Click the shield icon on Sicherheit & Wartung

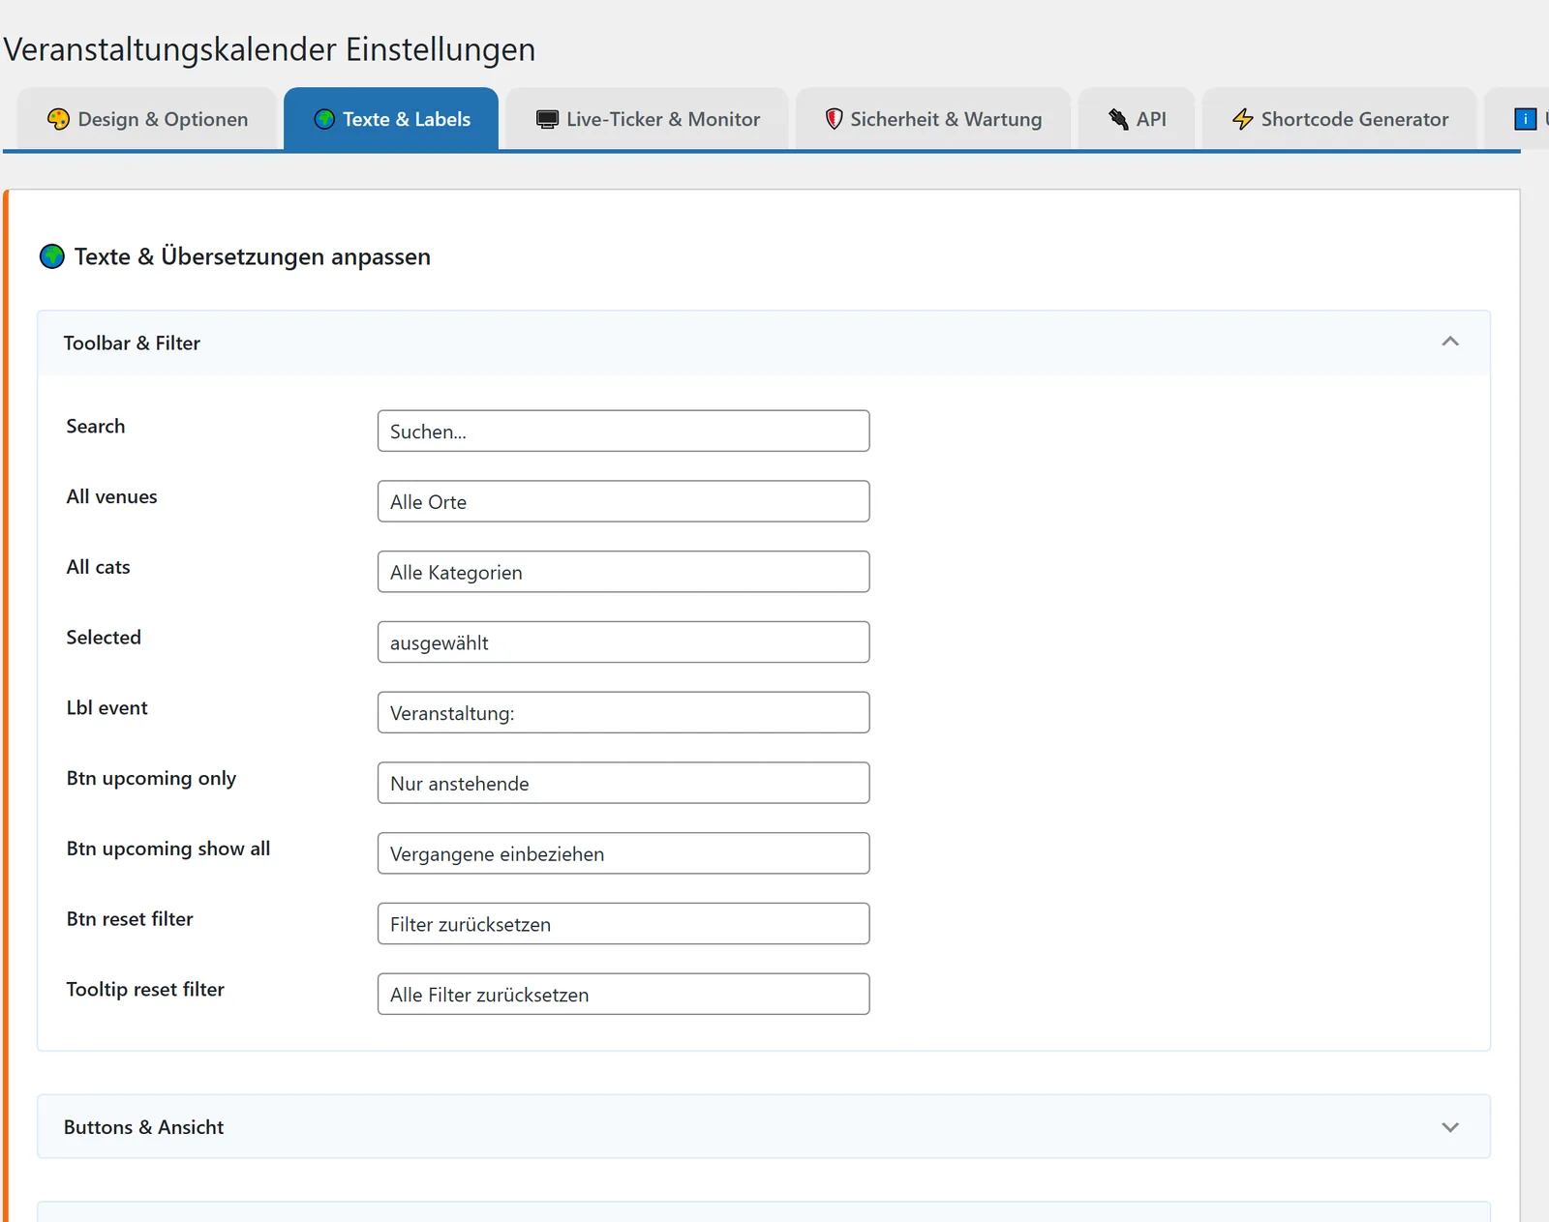click(x=834, y=119)
